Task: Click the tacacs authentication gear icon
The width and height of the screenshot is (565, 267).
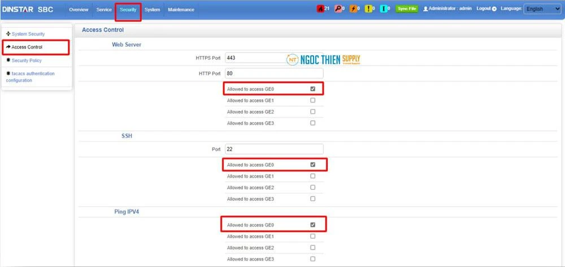Action: pos(8,73)
